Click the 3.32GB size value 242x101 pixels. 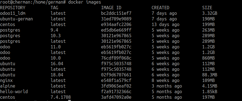click(210, 13)
